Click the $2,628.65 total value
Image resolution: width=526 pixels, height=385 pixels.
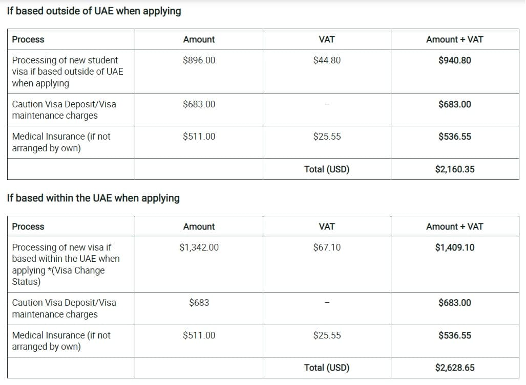coord(454,368)
